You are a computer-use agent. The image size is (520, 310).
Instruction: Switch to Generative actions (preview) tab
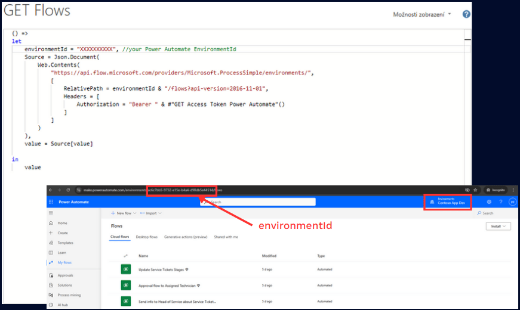(x=186, y=237)
